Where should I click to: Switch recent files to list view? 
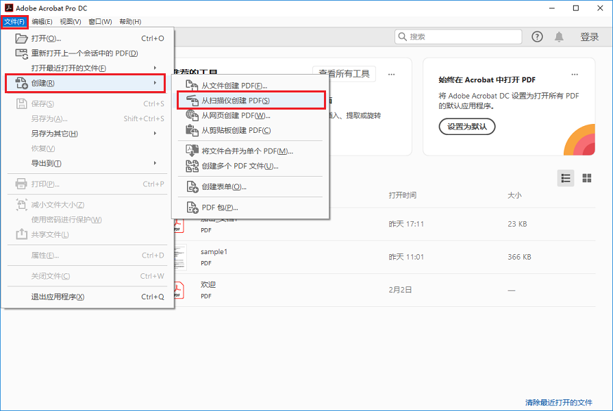coord(565,178)
